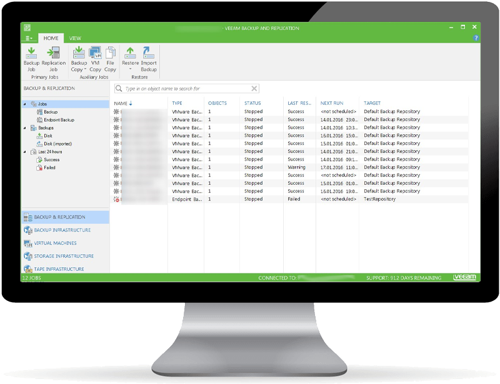Click the VM Copy ribbon icon

95,52
